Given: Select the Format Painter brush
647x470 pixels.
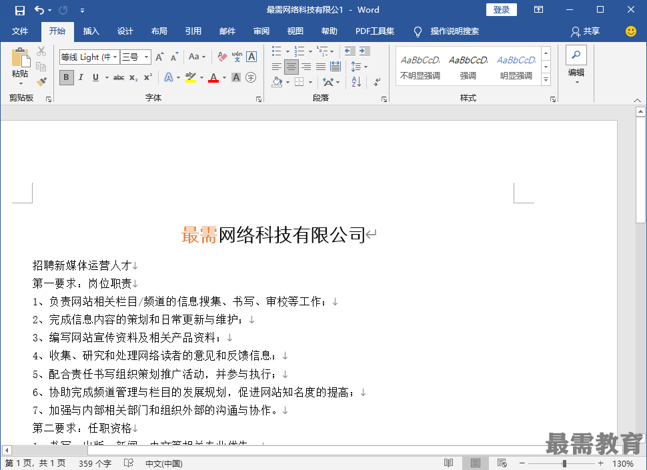Looking at the screenshot, I should [x=41, y=81].
